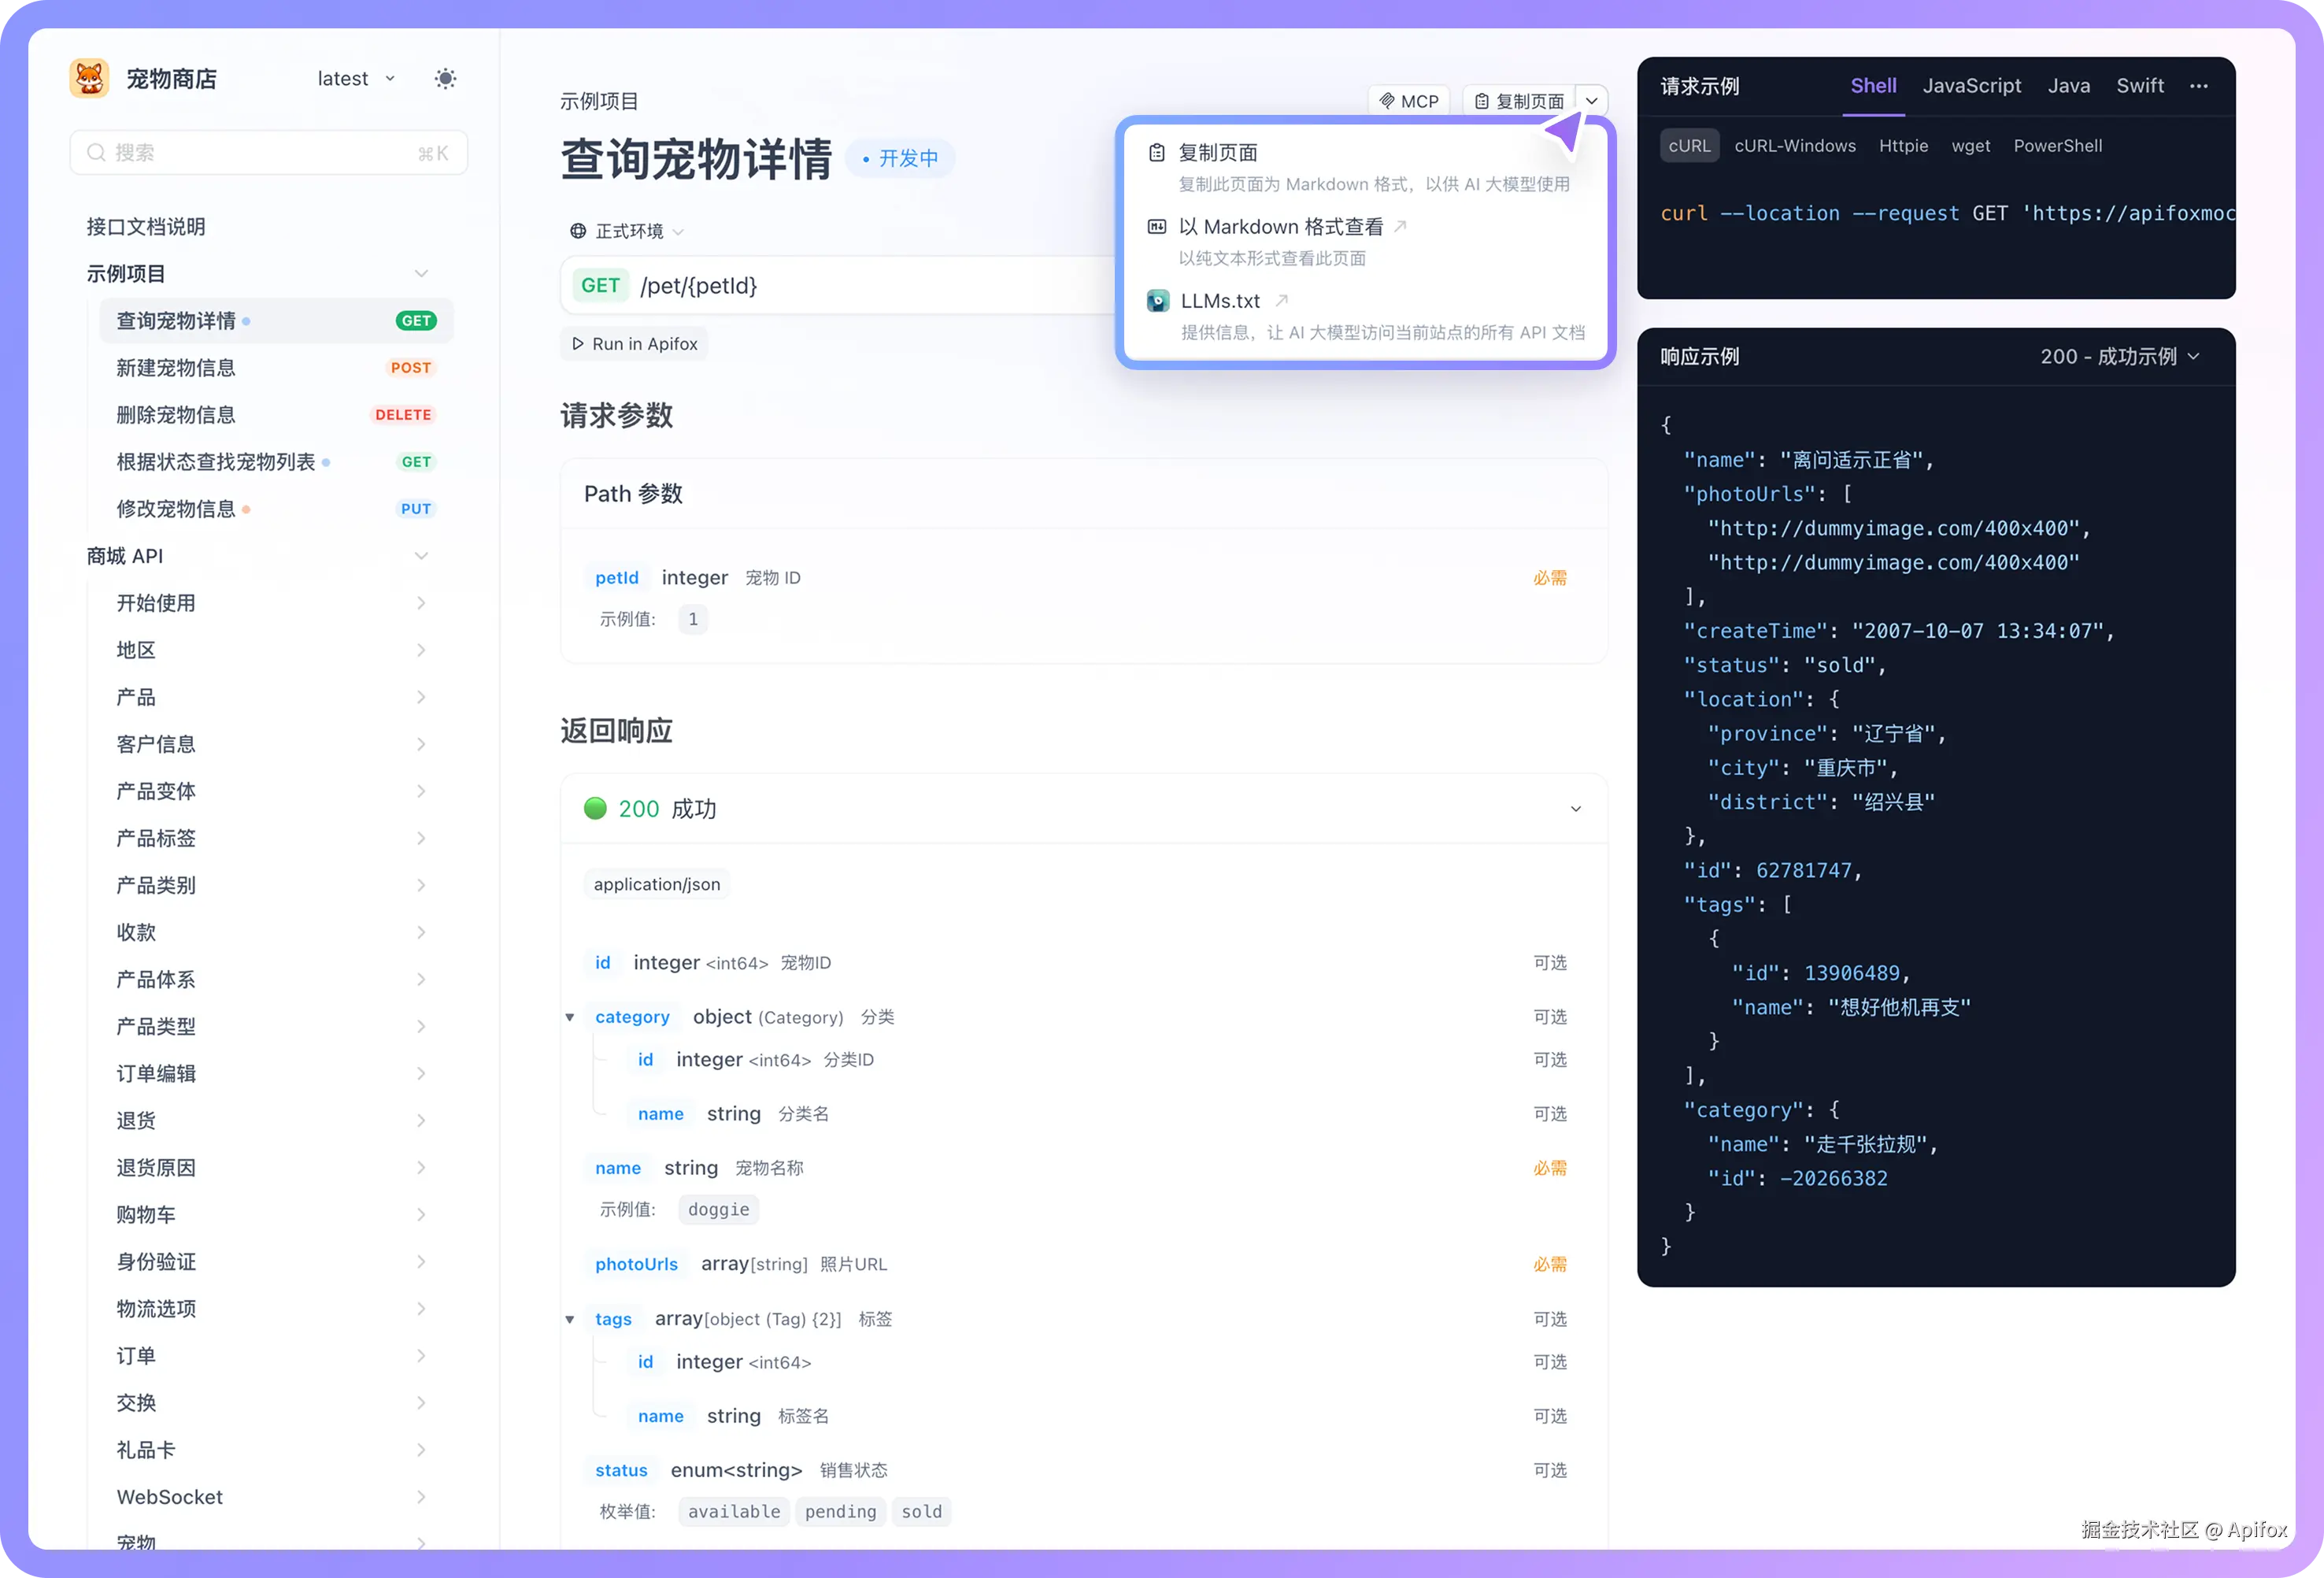Click the Run in Apifox play icon

pyautogui.click(x=577, y=344)
